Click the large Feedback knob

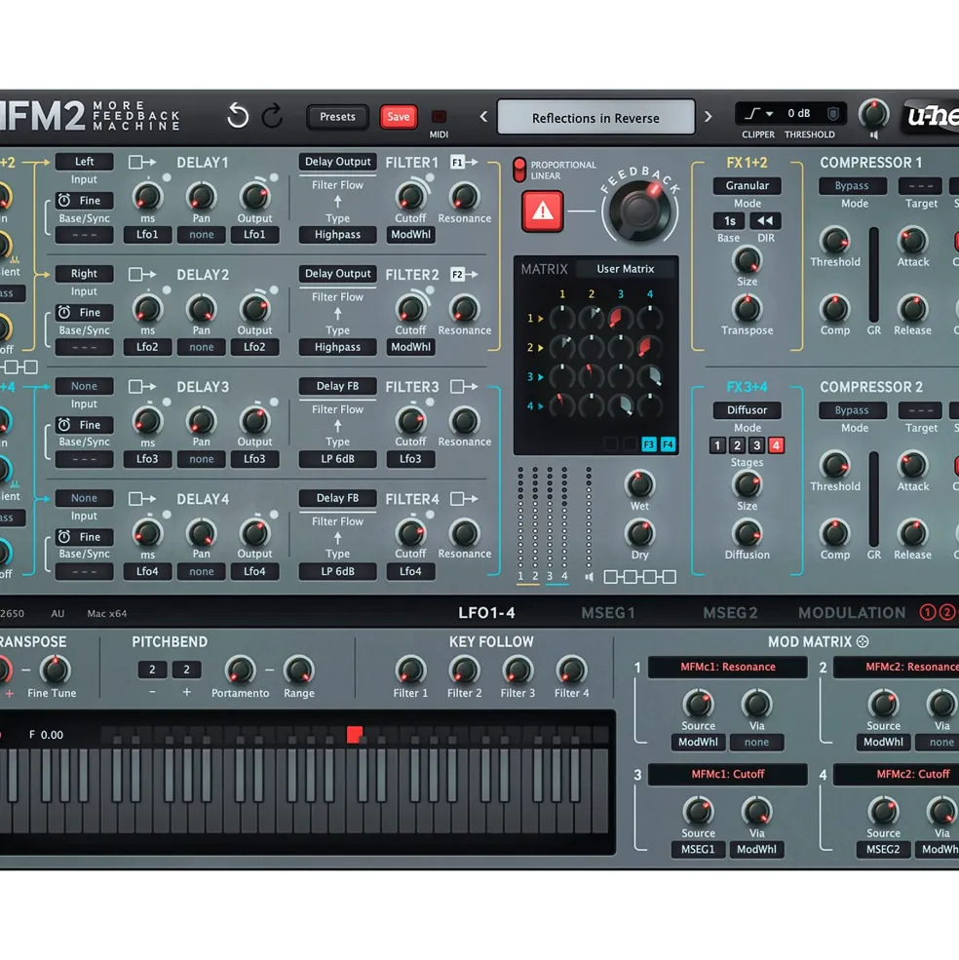(x=639, y=211)
